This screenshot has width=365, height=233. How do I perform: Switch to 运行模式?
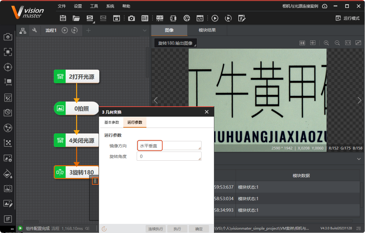tap(348, 18)
